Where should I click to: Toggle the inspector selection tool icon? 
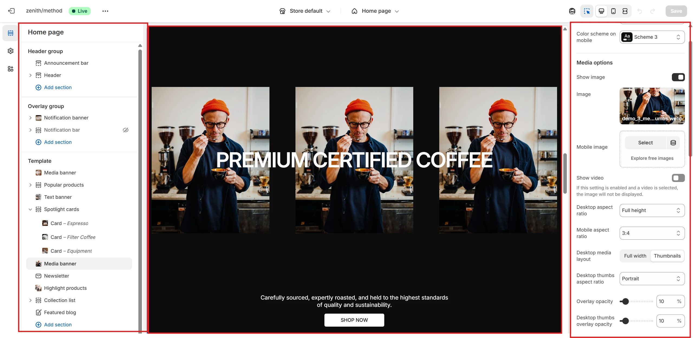[x=587, y=11]
